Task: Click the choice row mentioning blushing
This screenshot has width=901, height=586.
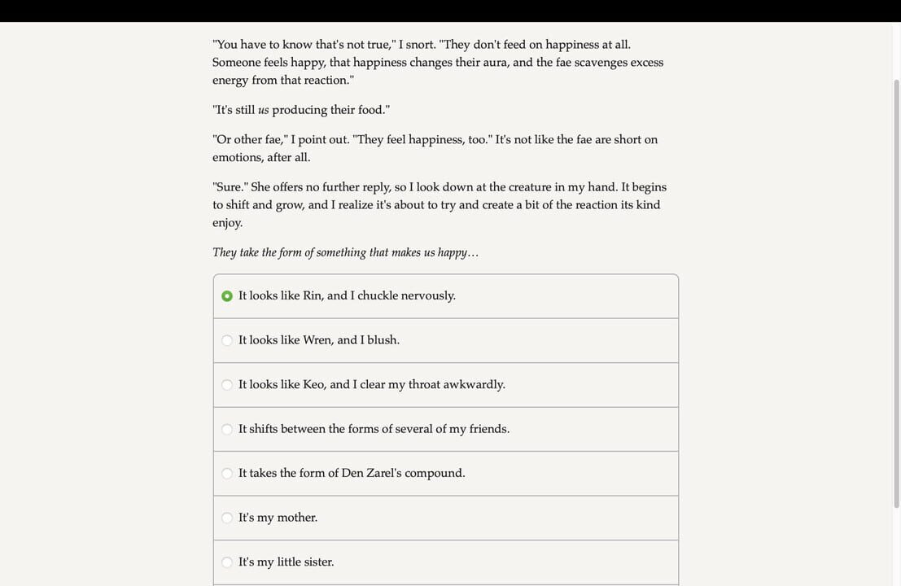Action: click(445, 339)
